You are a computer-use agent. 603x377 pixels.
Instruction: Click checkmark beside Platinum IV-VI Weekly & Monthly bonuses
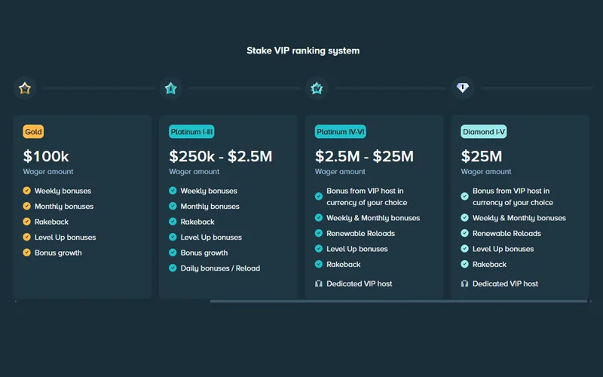318,217
